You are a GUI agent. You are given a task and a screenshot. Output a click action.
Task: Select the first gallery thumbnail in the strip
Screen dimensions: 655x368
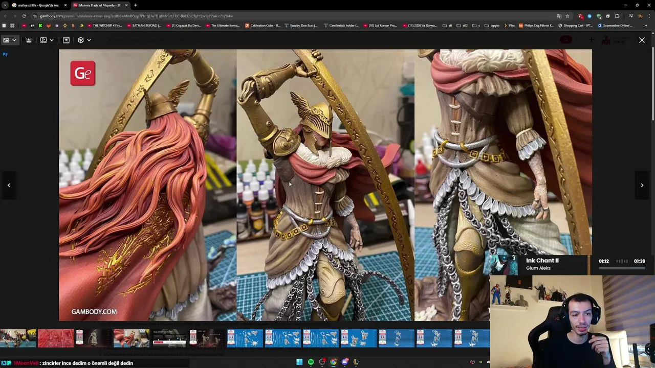(x=18, y=338)
